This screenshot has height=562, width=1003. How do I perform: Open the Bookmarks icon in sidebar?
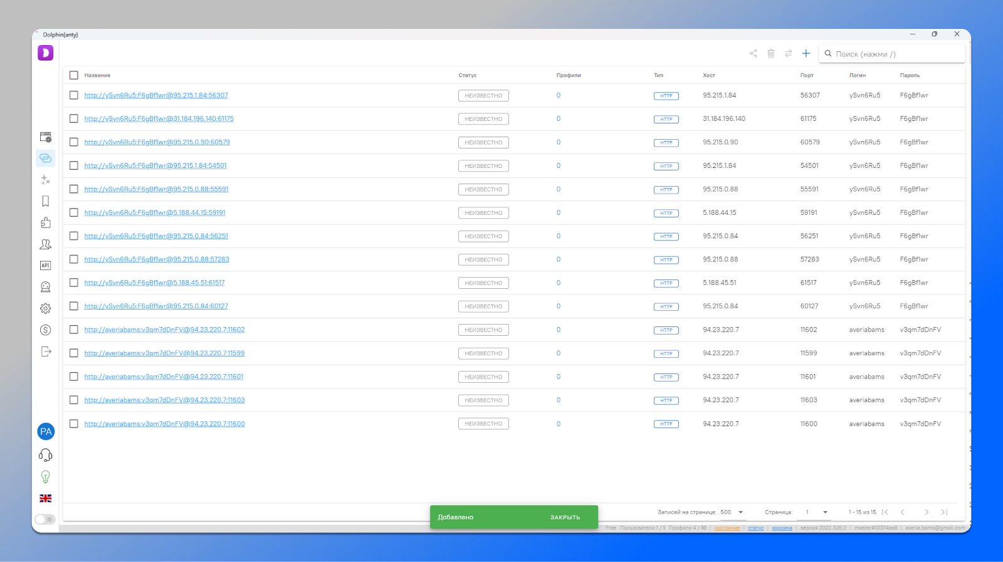[46, 201]
